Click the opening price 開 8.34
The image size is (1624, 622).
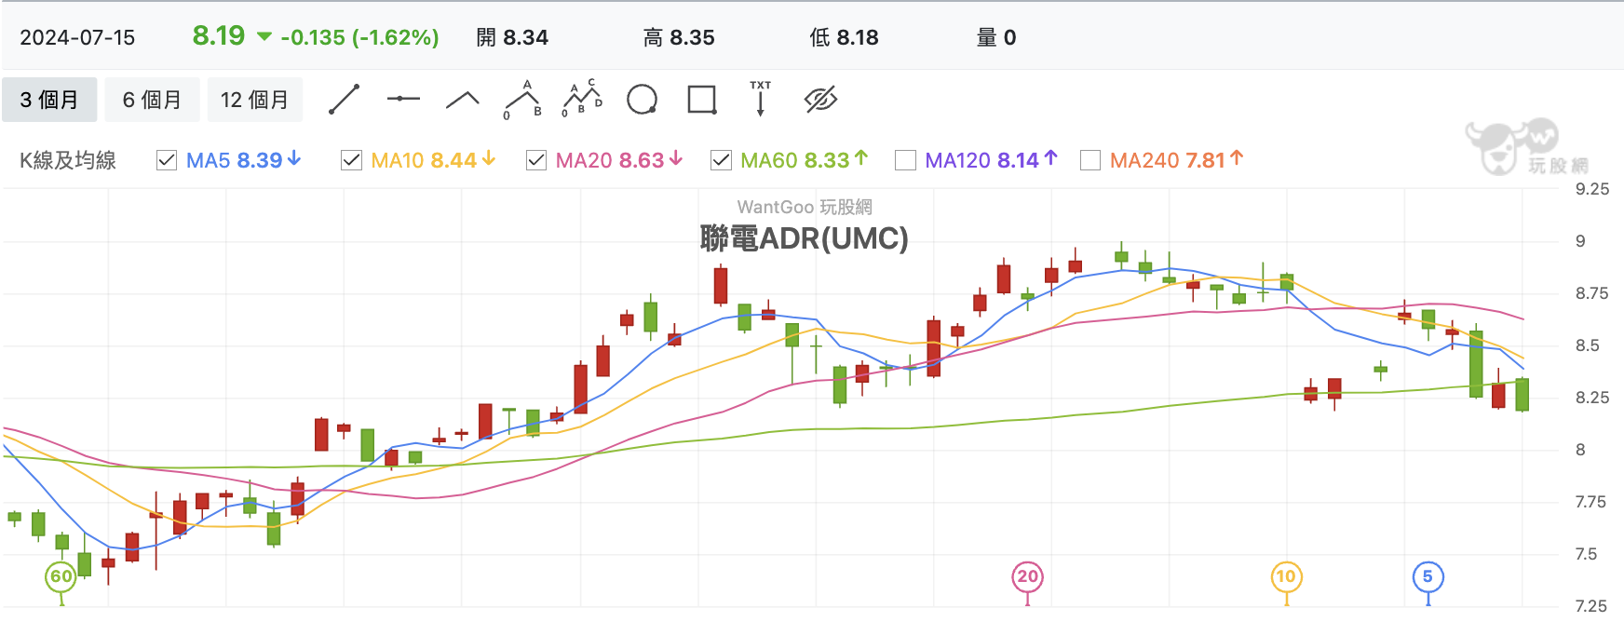tap(512, 37)
